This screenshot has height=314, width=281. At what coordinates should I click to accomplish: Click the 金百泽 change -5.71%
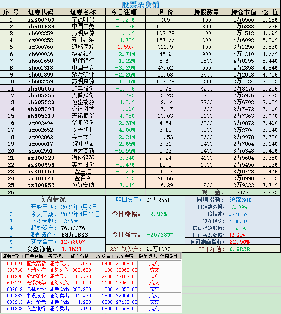point(126,178)
